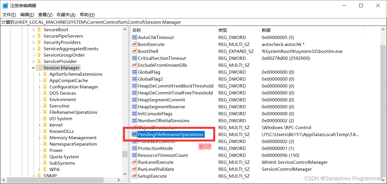Click the Environment folder icon
Screen dimensions: 387x184
click(45, 99)
